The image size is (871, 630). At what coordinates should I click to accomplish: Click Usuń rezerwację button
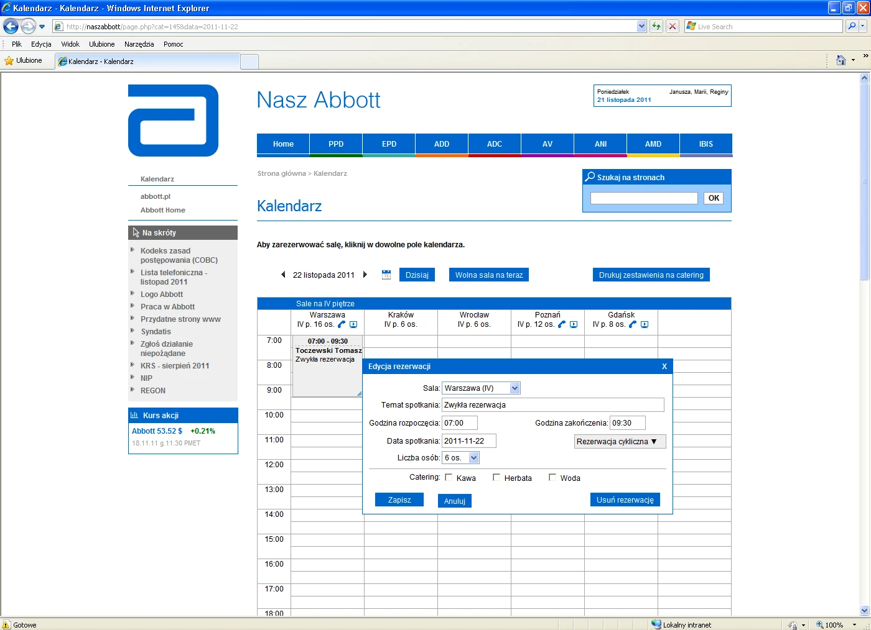[x=625, y=500]
